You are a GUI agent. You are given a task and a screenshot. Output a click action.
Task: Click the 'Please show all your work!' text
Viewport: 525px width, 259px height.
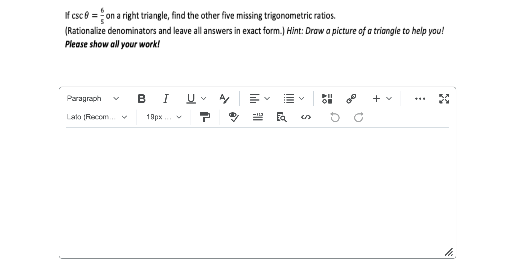click(x=112, y=44)
